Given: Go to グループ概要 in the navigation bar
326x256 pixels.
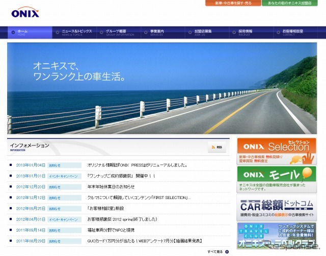Looking at the screenshot, I should click(x=120, y=33).
